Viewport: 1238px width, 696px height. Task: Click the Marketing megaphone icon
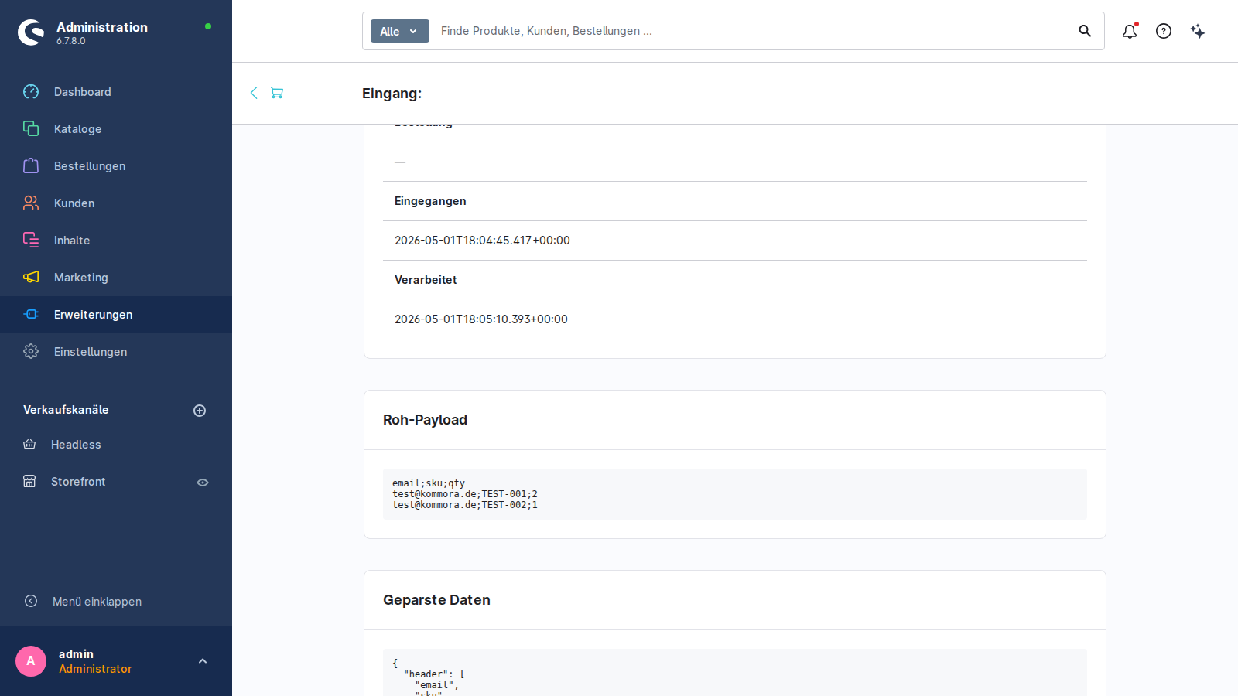click(31, 278)
